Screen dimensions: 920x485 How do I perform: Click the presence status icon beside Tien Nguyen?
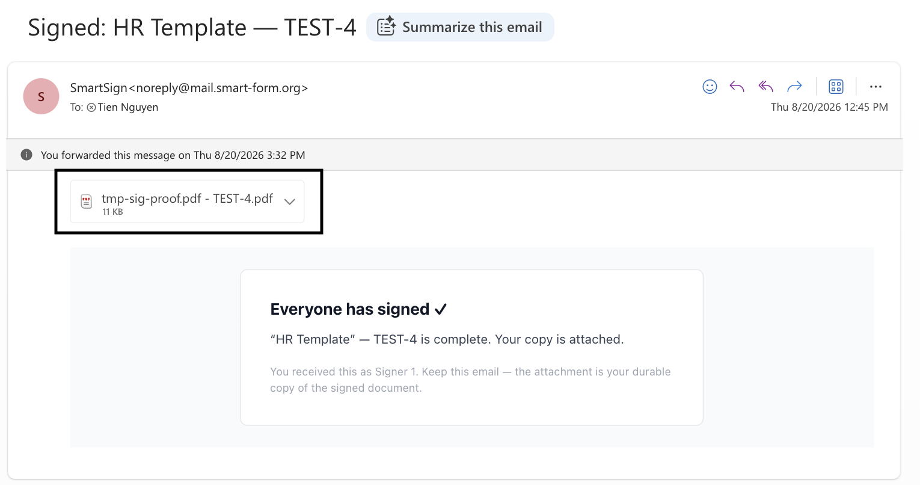91,108
